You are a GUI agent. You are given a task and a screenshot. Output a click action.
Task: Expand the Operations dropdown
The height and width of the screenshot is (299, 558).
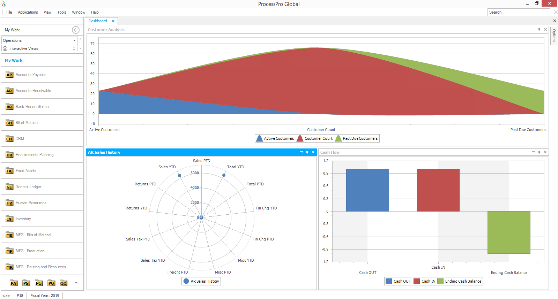[74, 40]
